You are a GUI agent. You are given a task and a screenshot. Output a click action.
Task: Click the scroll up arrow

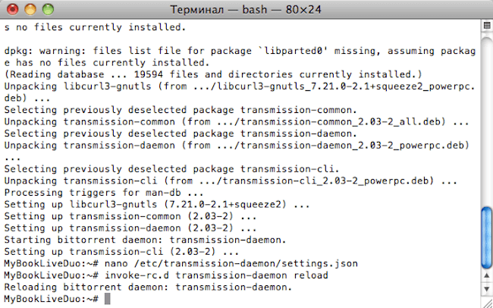(x=486, y=276)
